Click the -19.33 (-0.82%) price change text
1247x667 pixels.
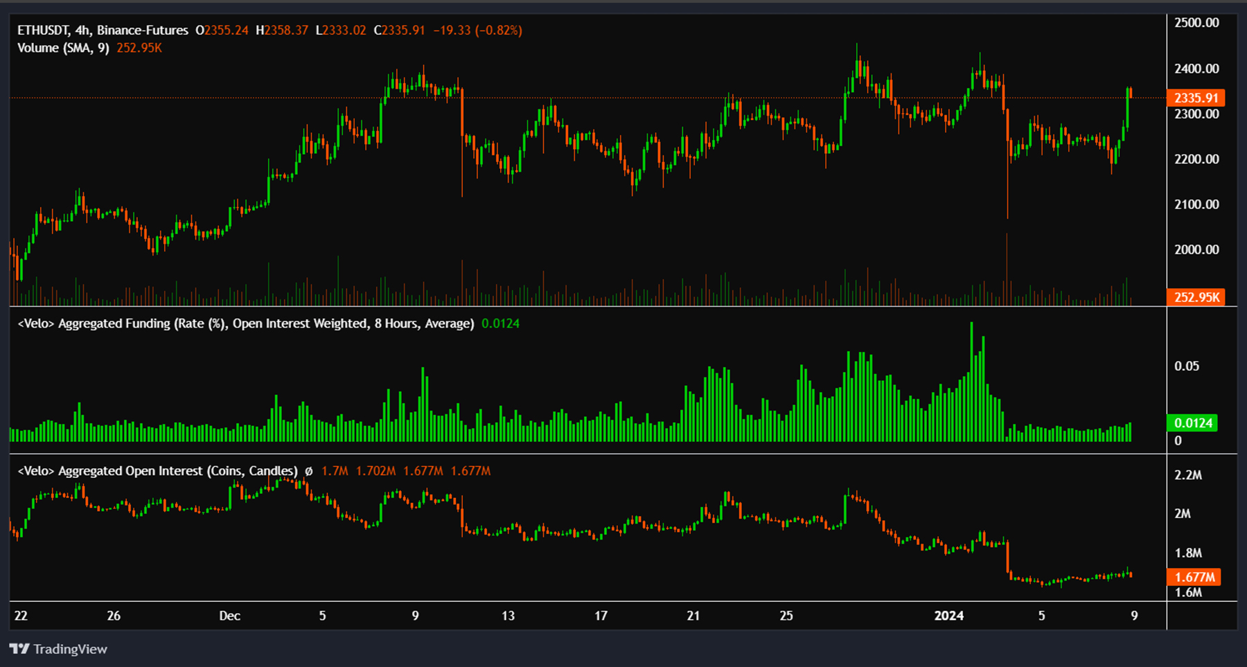477,30
